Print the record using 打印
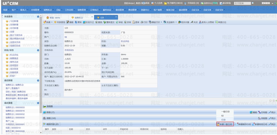The width and height of the screenshot is (277, 135). pos(144,22)
